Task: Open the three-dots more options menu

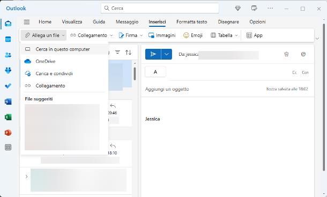Action: point(270,9)
